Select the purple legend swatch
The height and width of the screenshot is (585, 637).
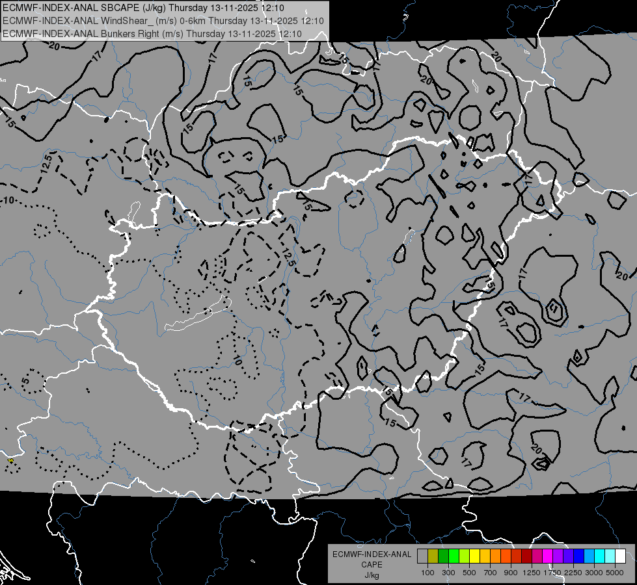[x=558, y=556]
